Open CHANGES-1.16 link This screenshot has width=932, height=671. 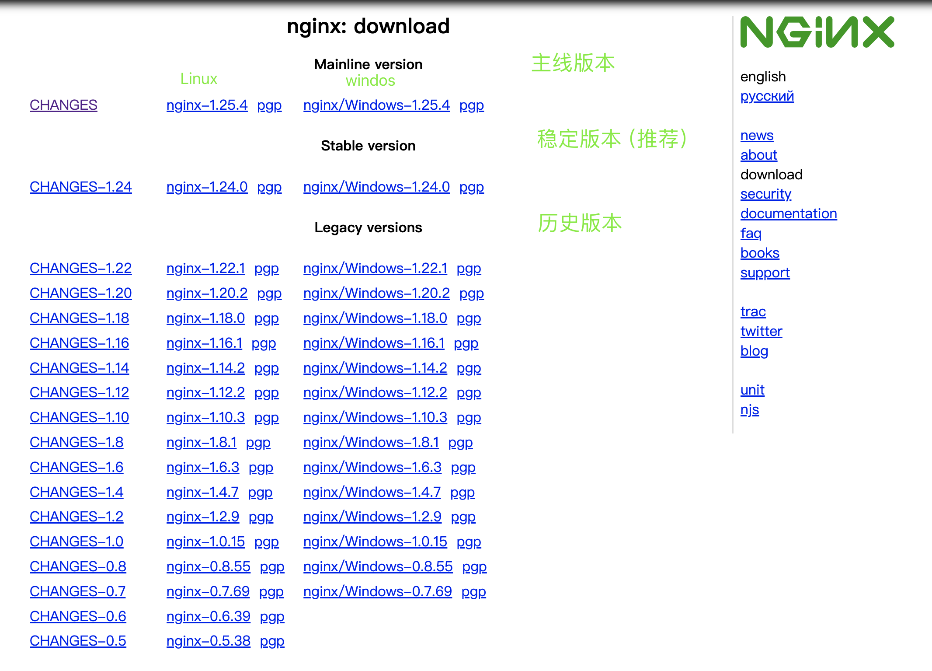pyautogui.click(x=80, y=343)
